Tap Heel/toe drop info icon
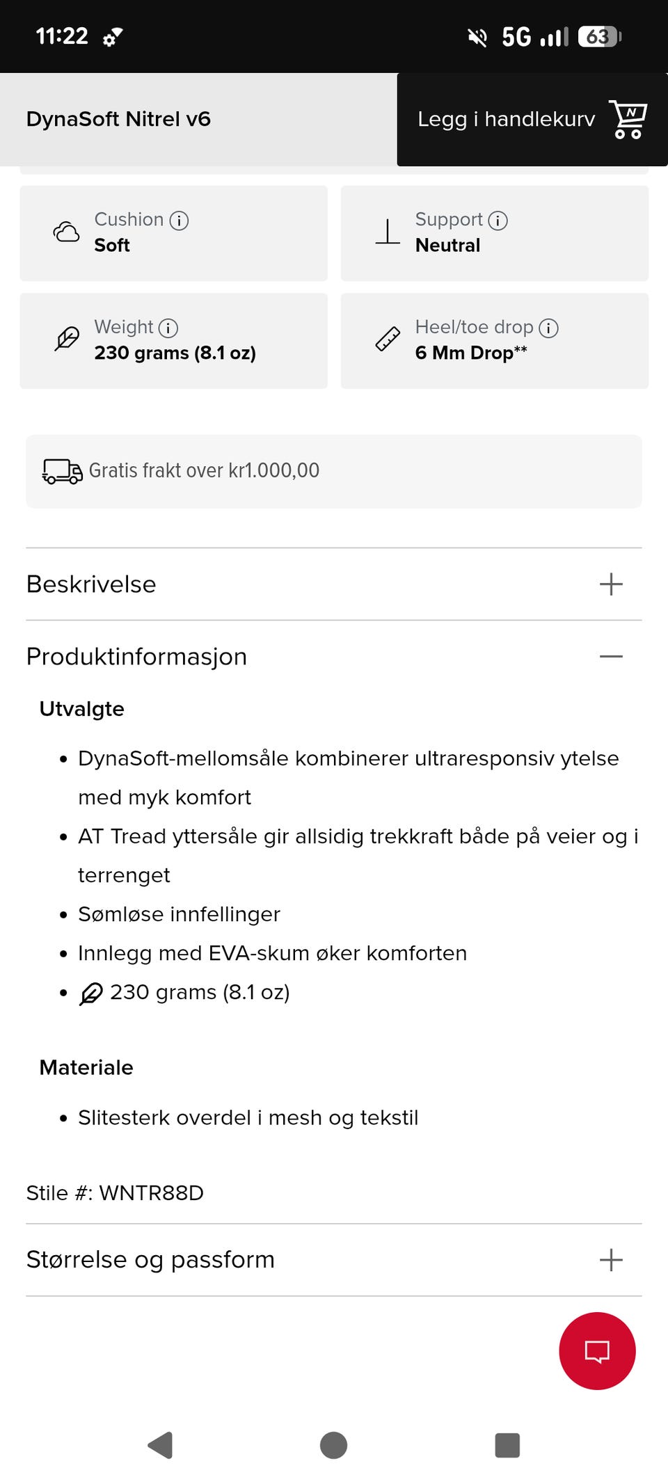 [x=548, y=328]
